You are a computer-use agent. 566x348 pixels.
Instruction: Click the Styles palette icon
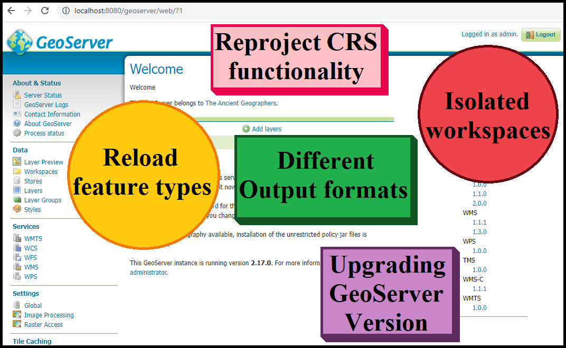pos(17,209)
